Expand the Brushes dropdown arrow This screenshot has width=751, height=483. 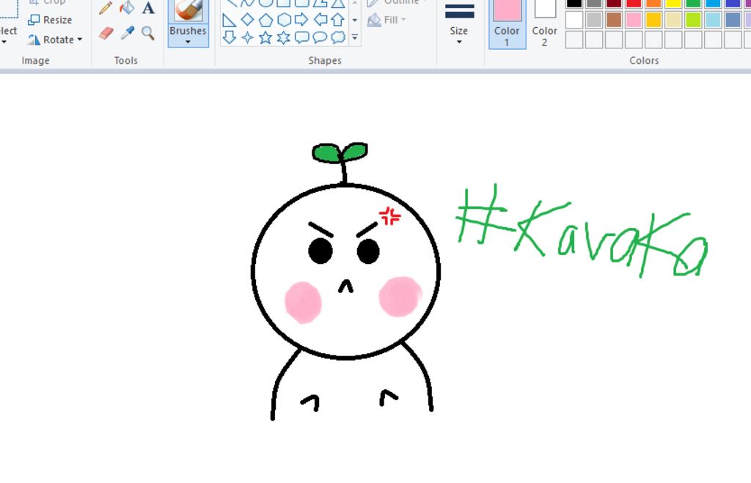click(x=188, y=42)
